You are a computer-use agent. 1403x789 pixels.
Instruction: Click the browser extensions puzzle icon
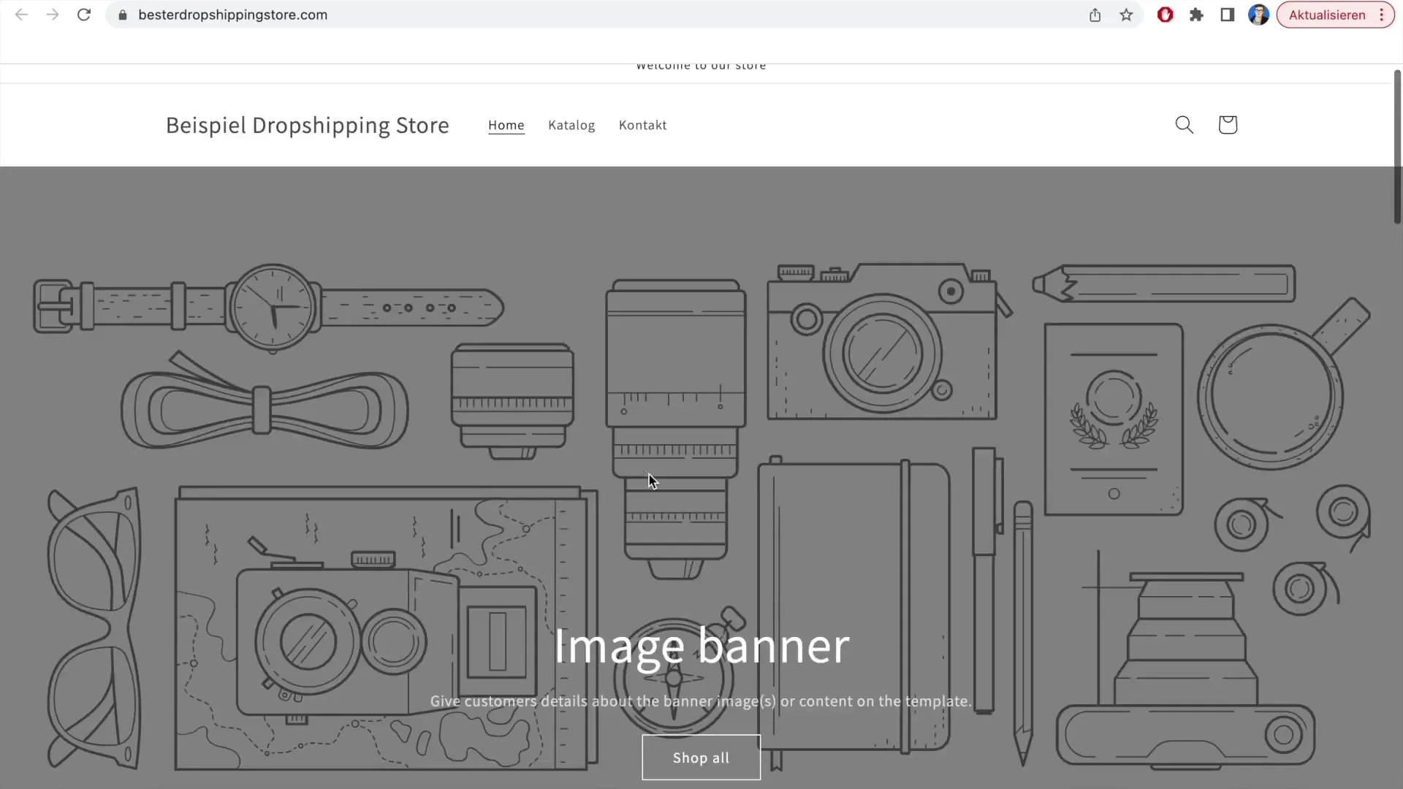coord(1195,15)
